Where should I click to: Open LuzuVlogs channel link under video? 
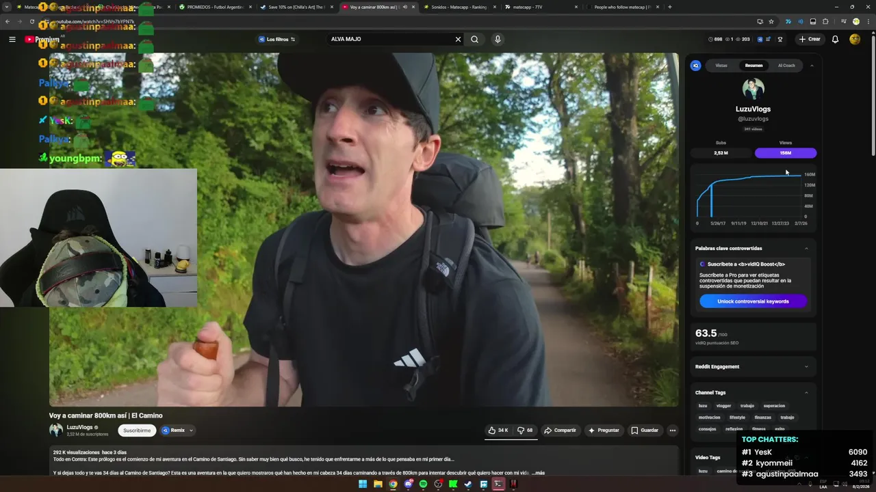click(x=79, y=427)
